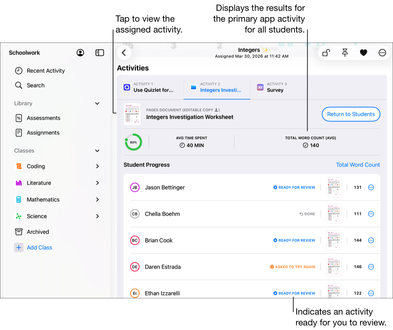
Task: Open the Search panel
Action: pos(35,85)
